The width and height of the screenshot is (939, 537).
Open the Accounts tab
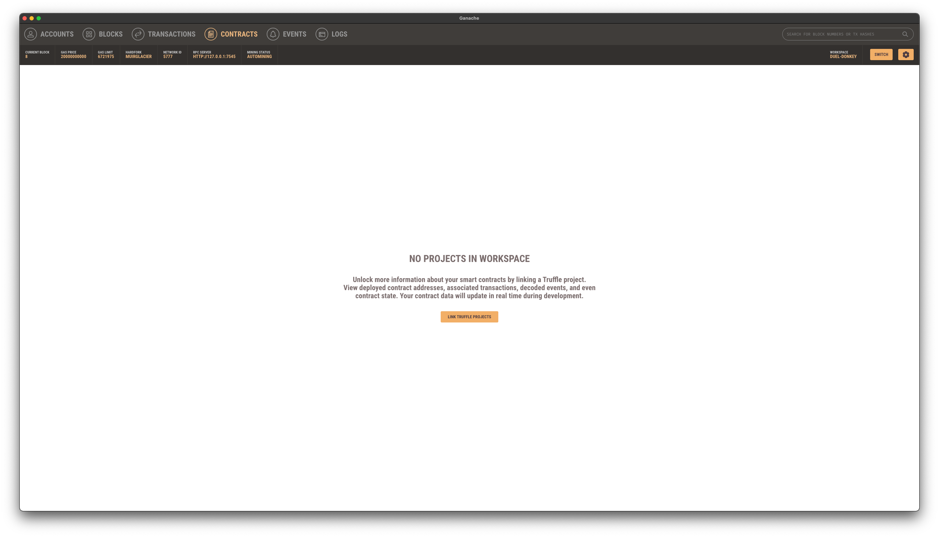[57, 34]
